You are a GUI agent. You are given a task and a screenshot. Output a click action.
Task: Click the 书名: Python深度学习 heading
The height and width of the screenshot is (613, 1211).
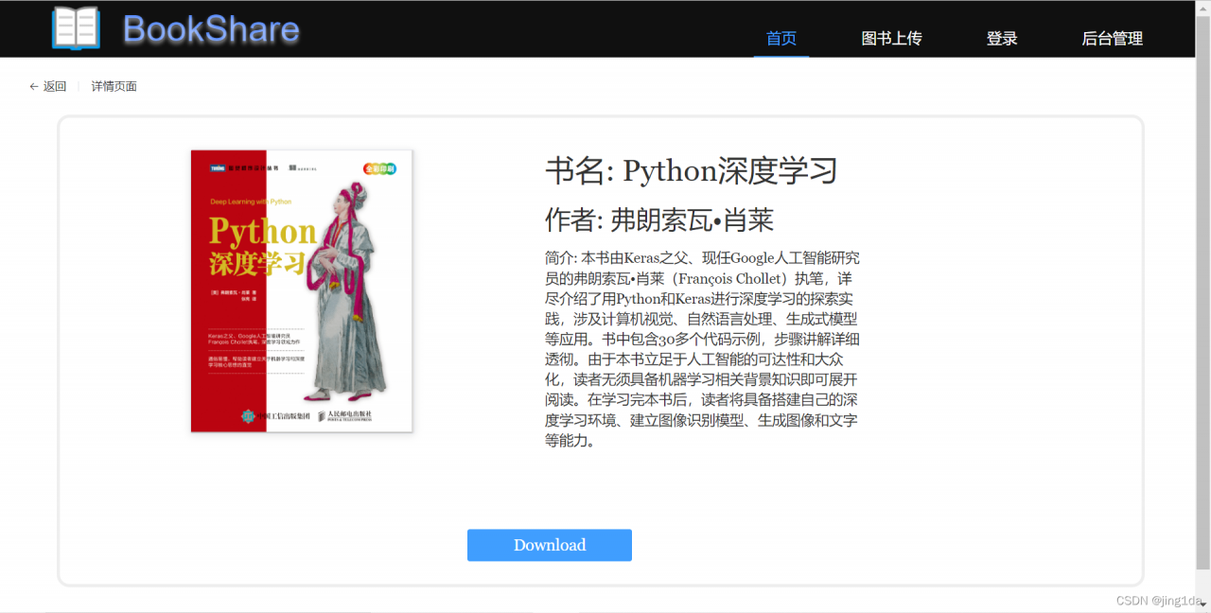(692, 171)
